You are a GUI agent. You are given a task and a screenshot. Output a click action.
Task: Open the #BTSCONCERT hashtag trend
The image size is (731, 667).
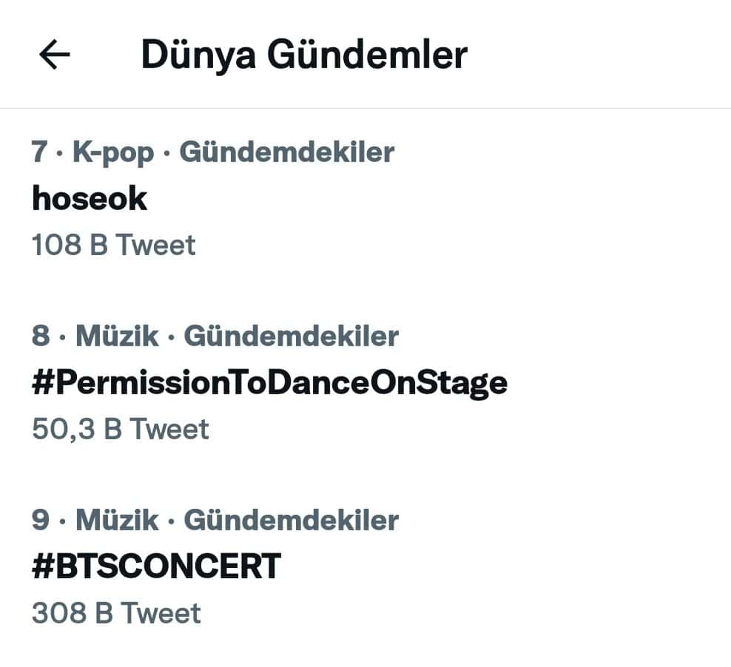(156, 566)
